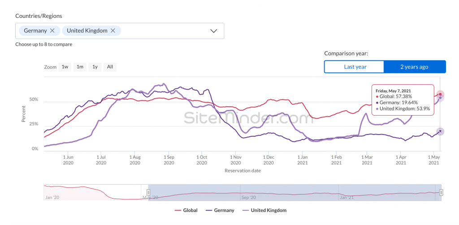Image resolution: width=459 pixels, height=225 pixels.
Task: Click the Germany data point marker on chart
Action: coord(440,131)
